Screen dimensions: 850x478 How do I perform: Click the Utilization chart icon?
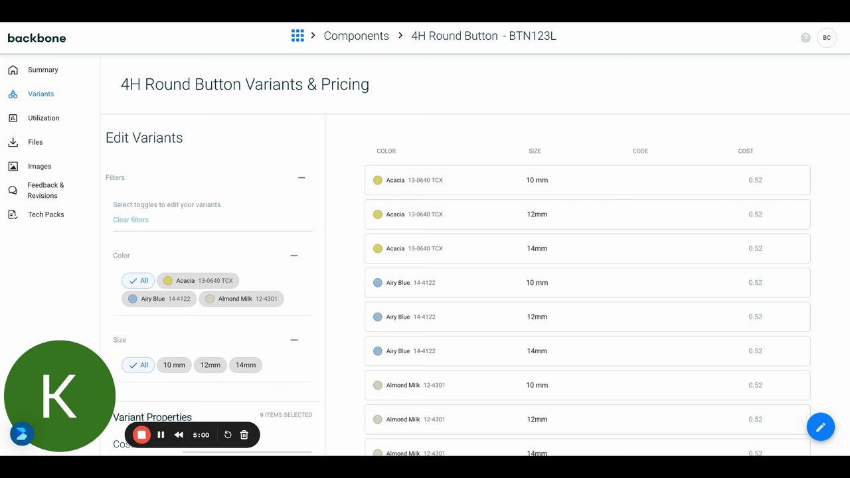[13, 118]
